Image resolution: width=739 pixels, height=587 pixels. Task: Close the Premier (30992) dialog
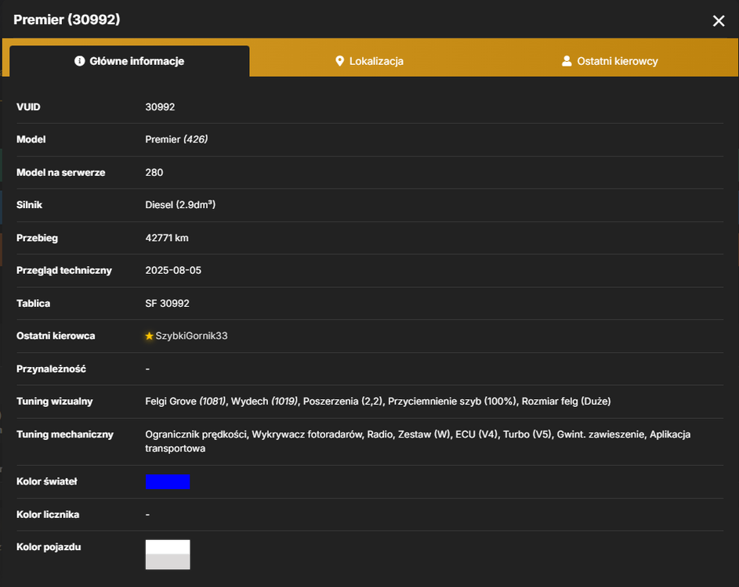tap(719, 20)
